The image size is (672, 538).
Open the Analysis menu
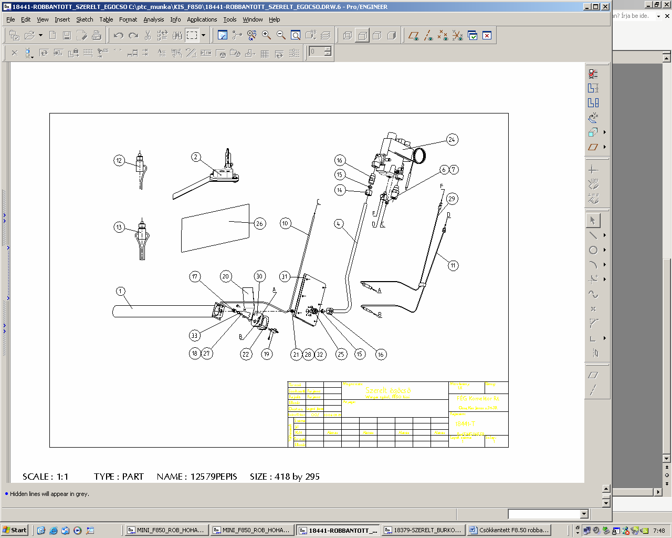tap(154, 19)
